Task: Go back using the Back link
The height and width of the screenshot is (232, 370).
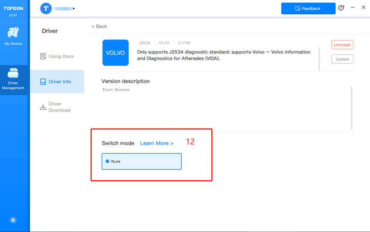Action: (99, 27)
